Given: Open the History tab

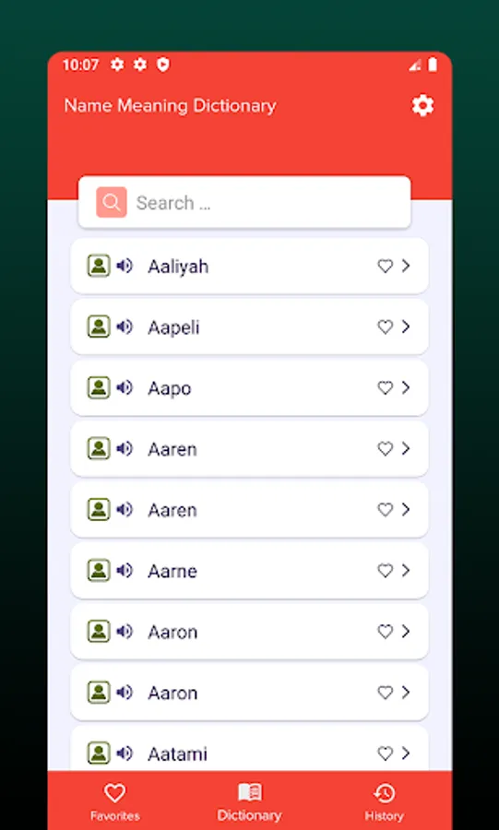Looking at the screenshot, I should coord(385,801).
